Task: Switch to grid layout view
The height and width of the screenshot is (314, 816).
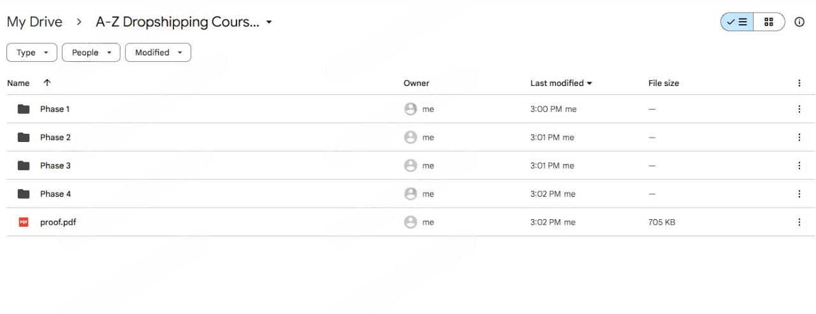Action: pyautogui.click(x=769, y=22)
